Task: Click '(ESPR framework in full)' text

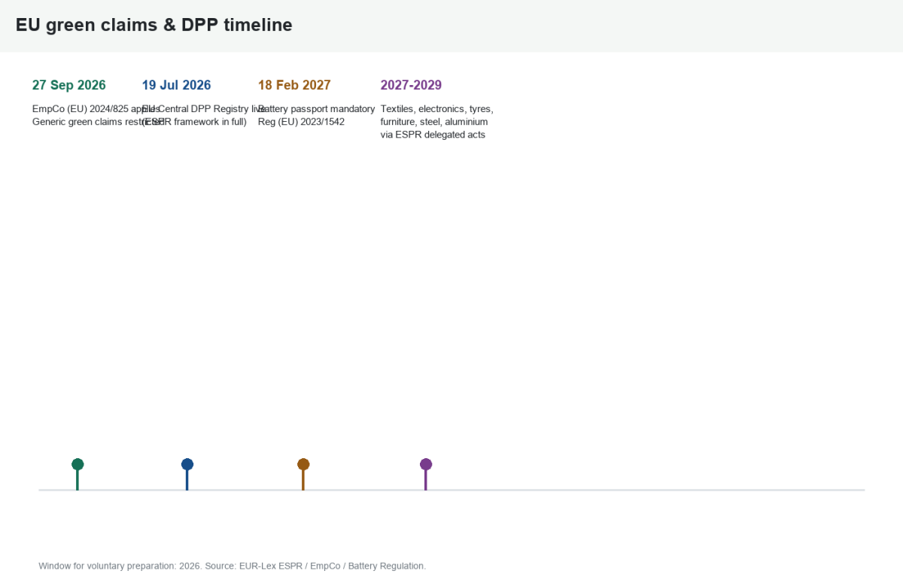Action: click(x=194, y=122)
